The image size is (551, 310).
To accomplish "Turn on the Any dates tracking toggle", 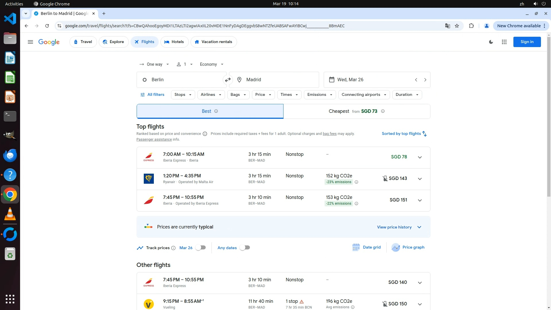I will (245, 247).
